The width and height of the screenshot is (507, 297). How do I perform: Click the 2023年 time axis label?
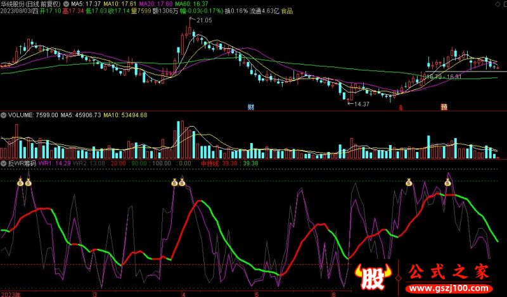pos(11,294)
